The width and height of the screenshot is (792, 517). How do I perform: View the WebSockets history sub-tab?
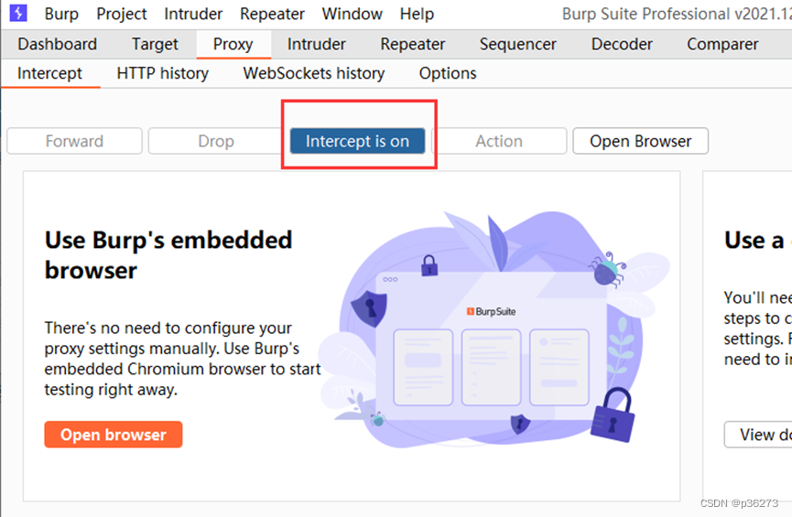pos(314,74)
